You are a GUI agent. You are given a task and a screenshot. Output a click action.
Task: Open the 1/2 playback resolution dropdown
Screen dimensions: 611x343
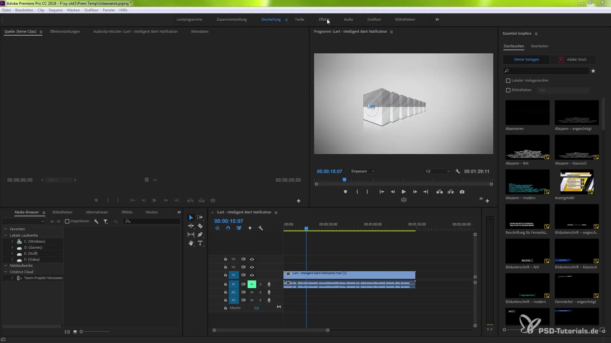click(x=438, y=171)
